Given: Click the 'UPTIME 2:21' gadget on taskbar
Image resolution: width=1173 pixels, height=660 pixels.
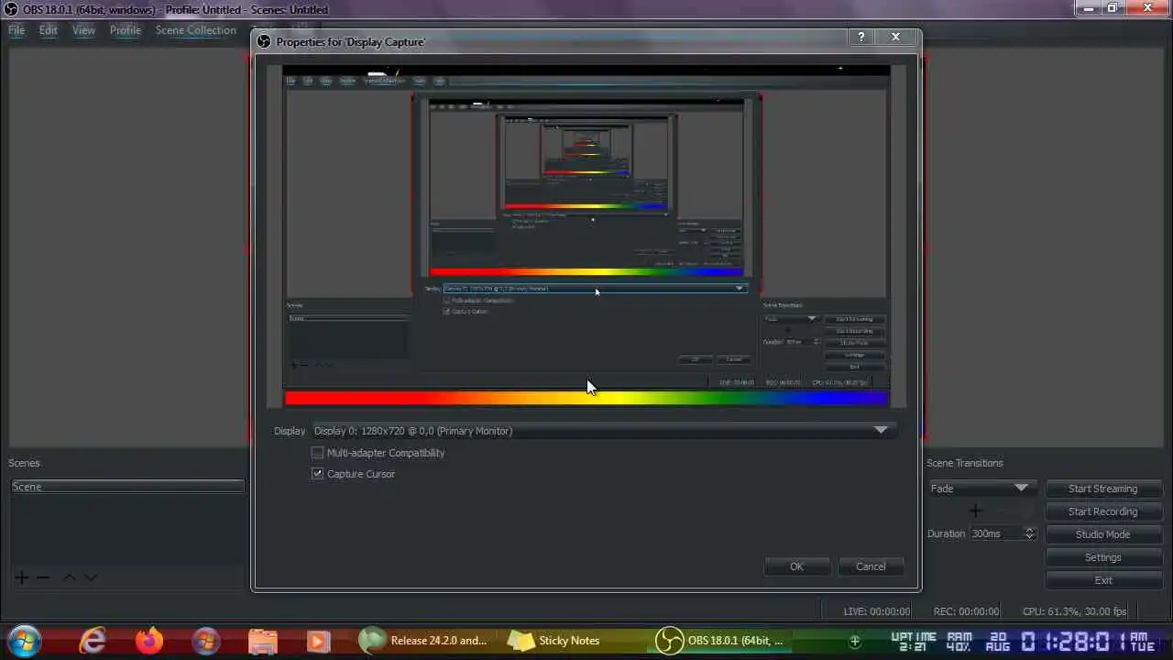Looking at the screenshot, I should click(915, 641).
